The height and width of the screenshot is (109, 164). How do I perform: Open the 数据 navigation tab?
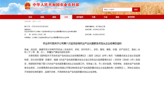click(117, 17)
